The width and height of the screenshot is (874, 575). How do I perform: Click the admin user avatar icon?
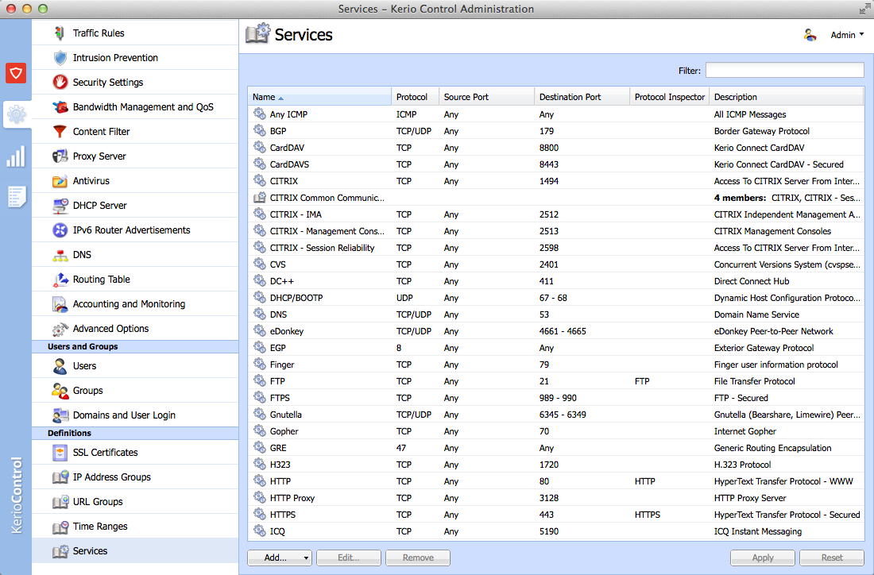pyautogui.click(x=810, y=35)
